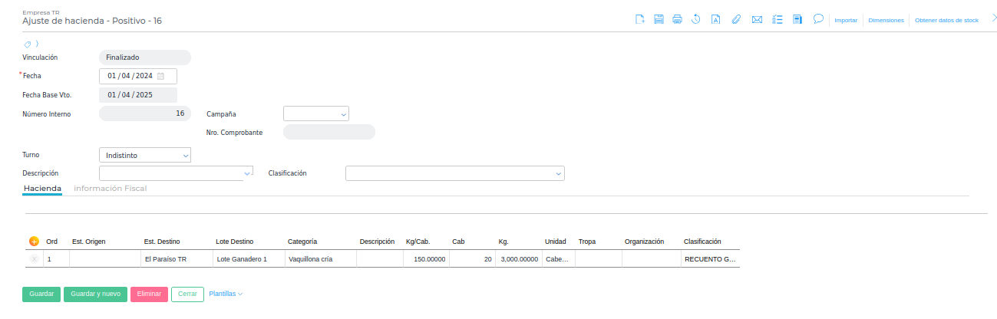
Task: Click the empty Tropa cell in row 1
Action: (599, 259)
